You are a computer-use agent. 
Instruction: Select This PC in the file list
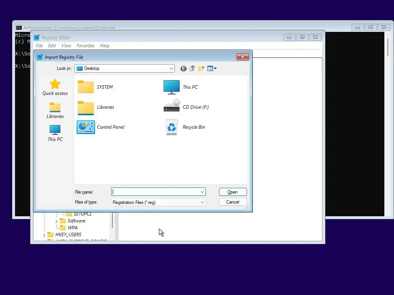pyautogui.click(x=180, y=87)
